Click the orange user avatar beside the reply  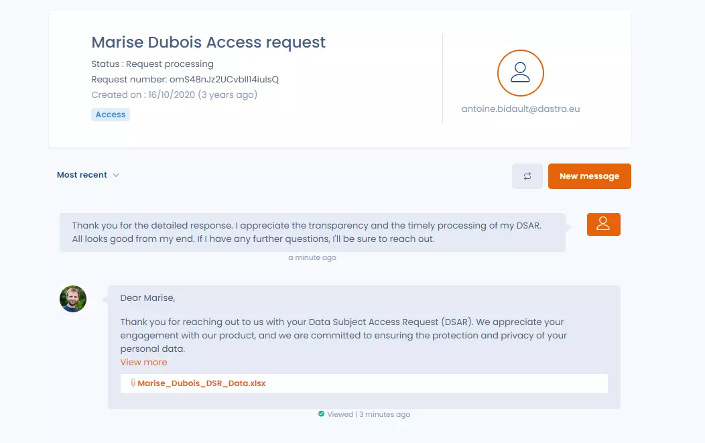point(603,225)
